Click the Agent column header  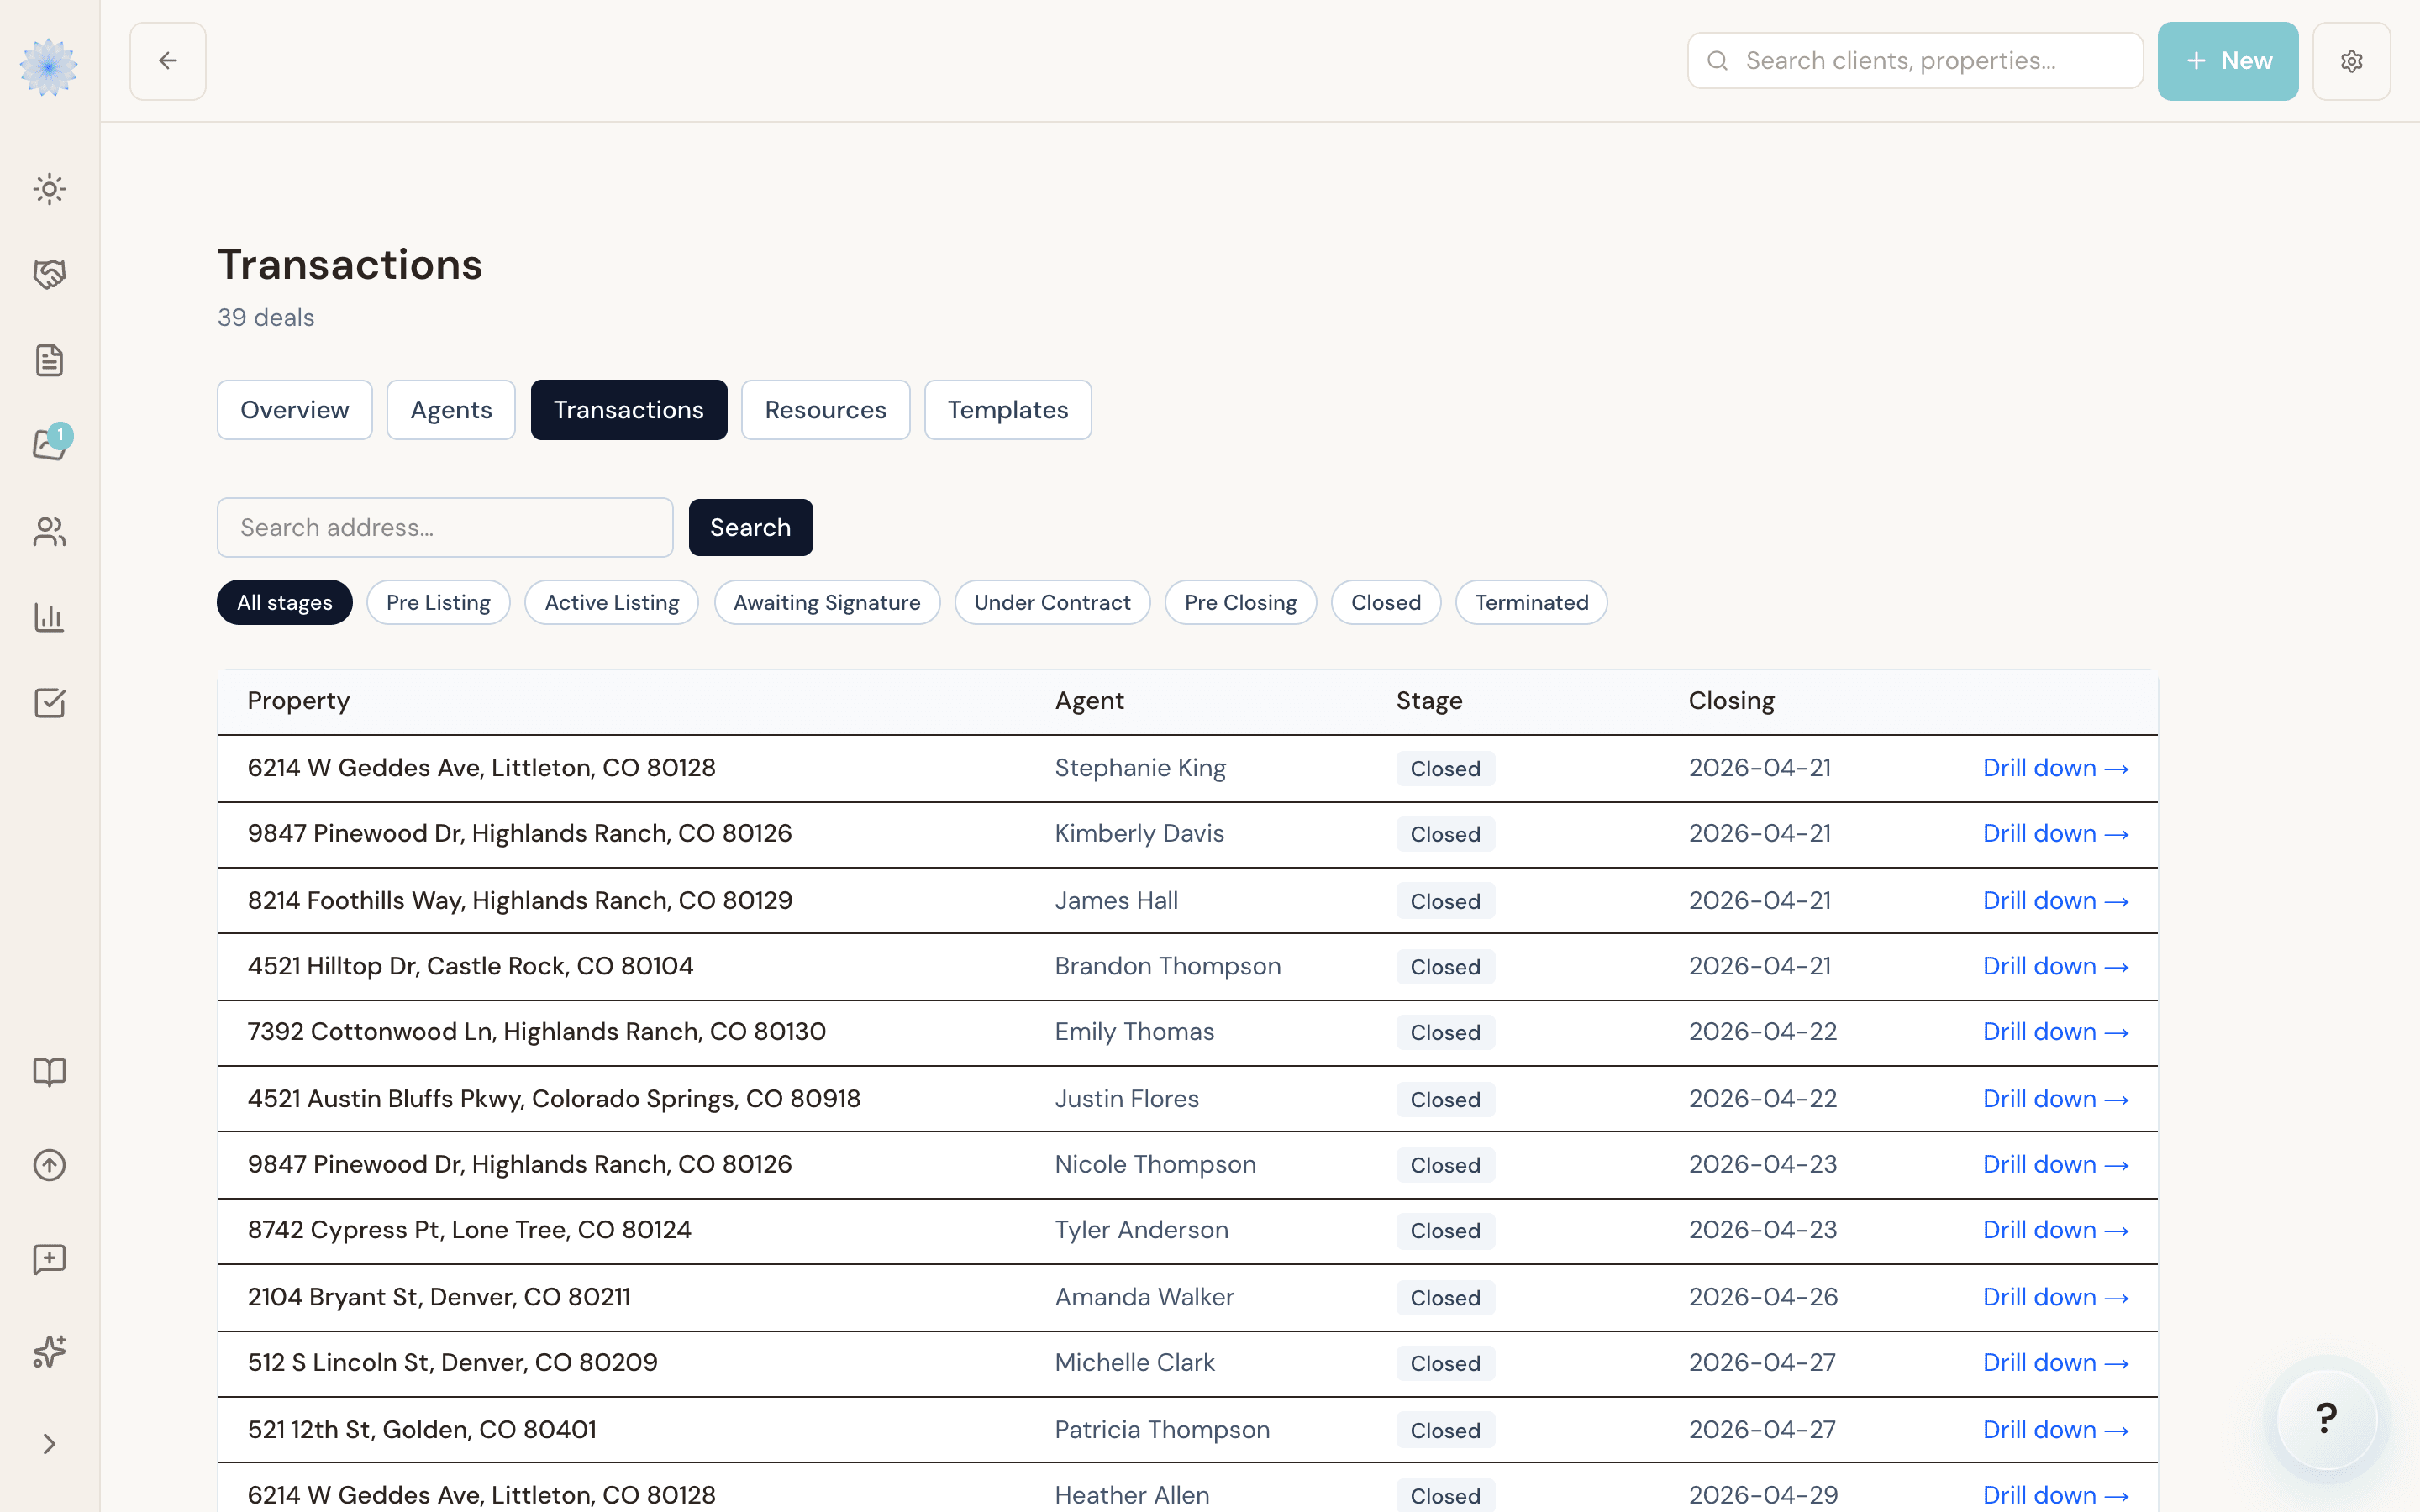(1089, 701)
